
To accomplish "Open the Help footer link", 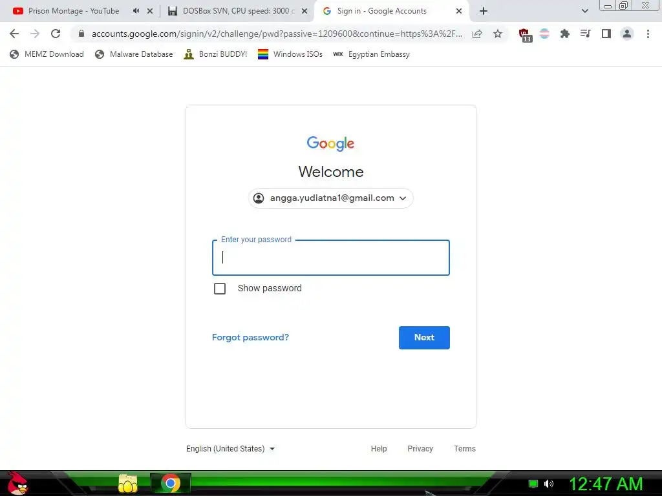I will pyautogui.click(x=379, y=449).
